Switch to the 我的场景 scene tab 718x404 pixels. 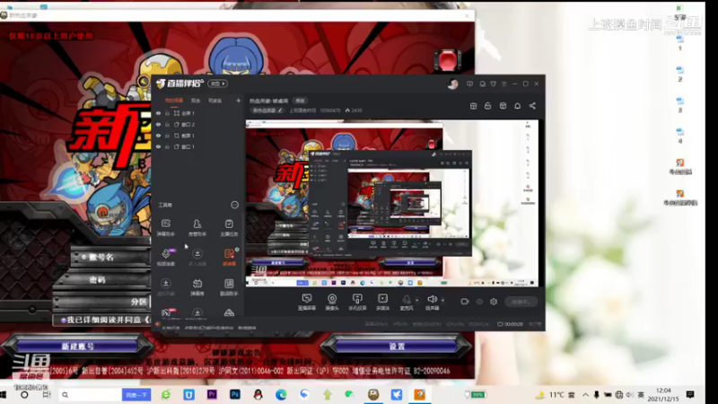[x=174, y=101]
